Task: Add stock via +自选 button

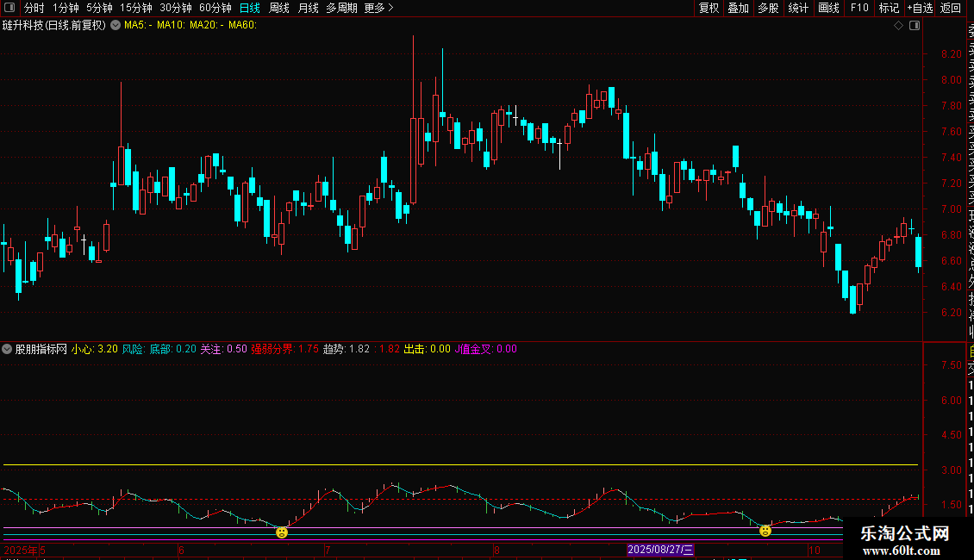Action: (x=920, y=8)
